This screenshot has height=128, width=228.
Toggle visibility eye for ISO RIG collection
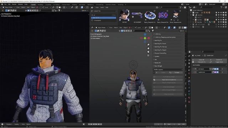[x=221, y=15]
